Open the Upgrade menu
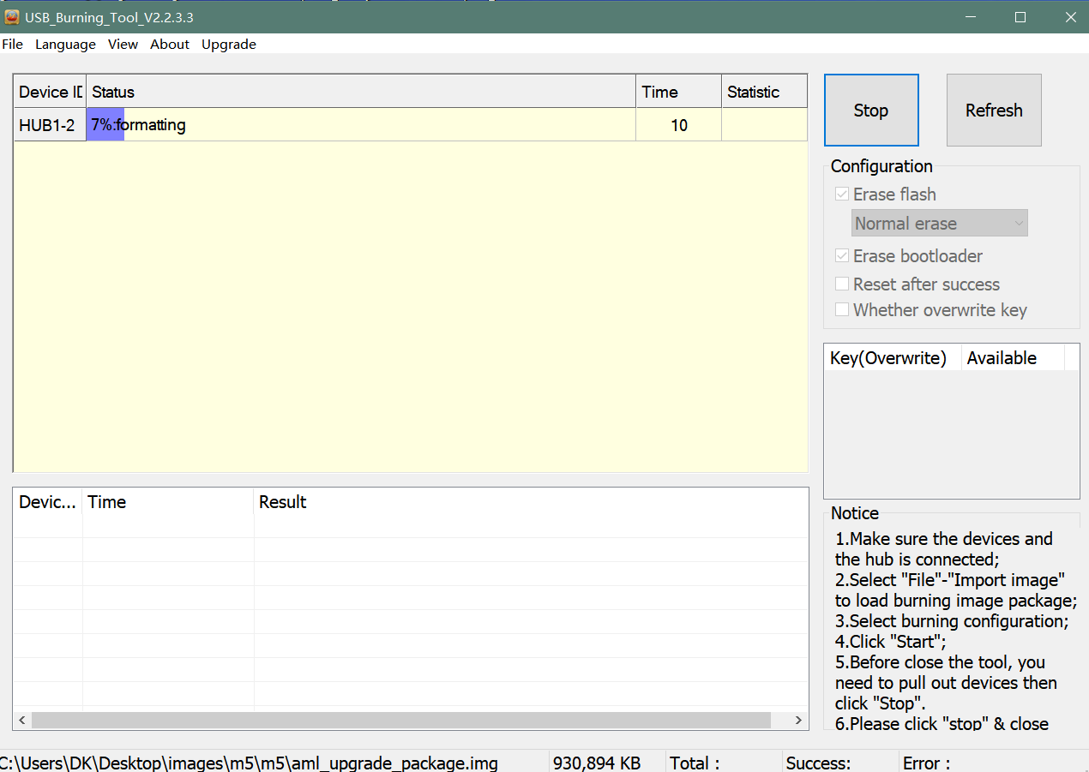This screenshot has height=772, width=1089. [x=229, y=45]
